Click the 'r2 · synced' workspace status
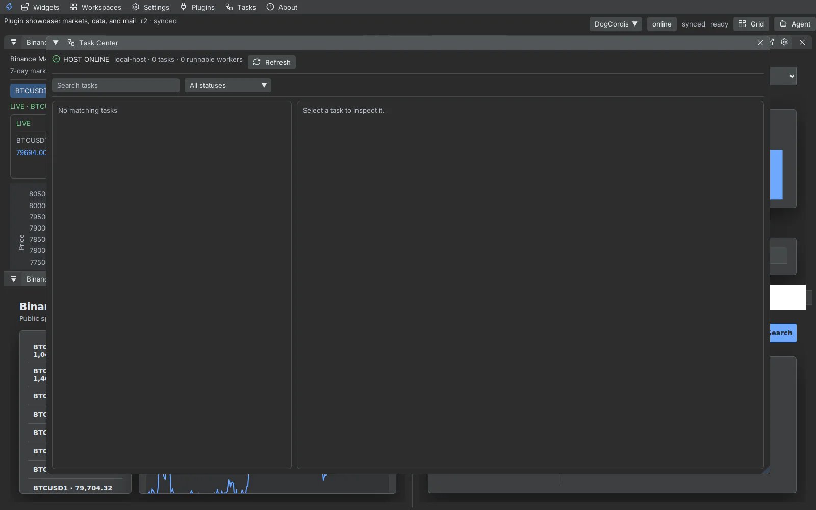The height and width of the screenshot is (510, 816). coord(159,21)
